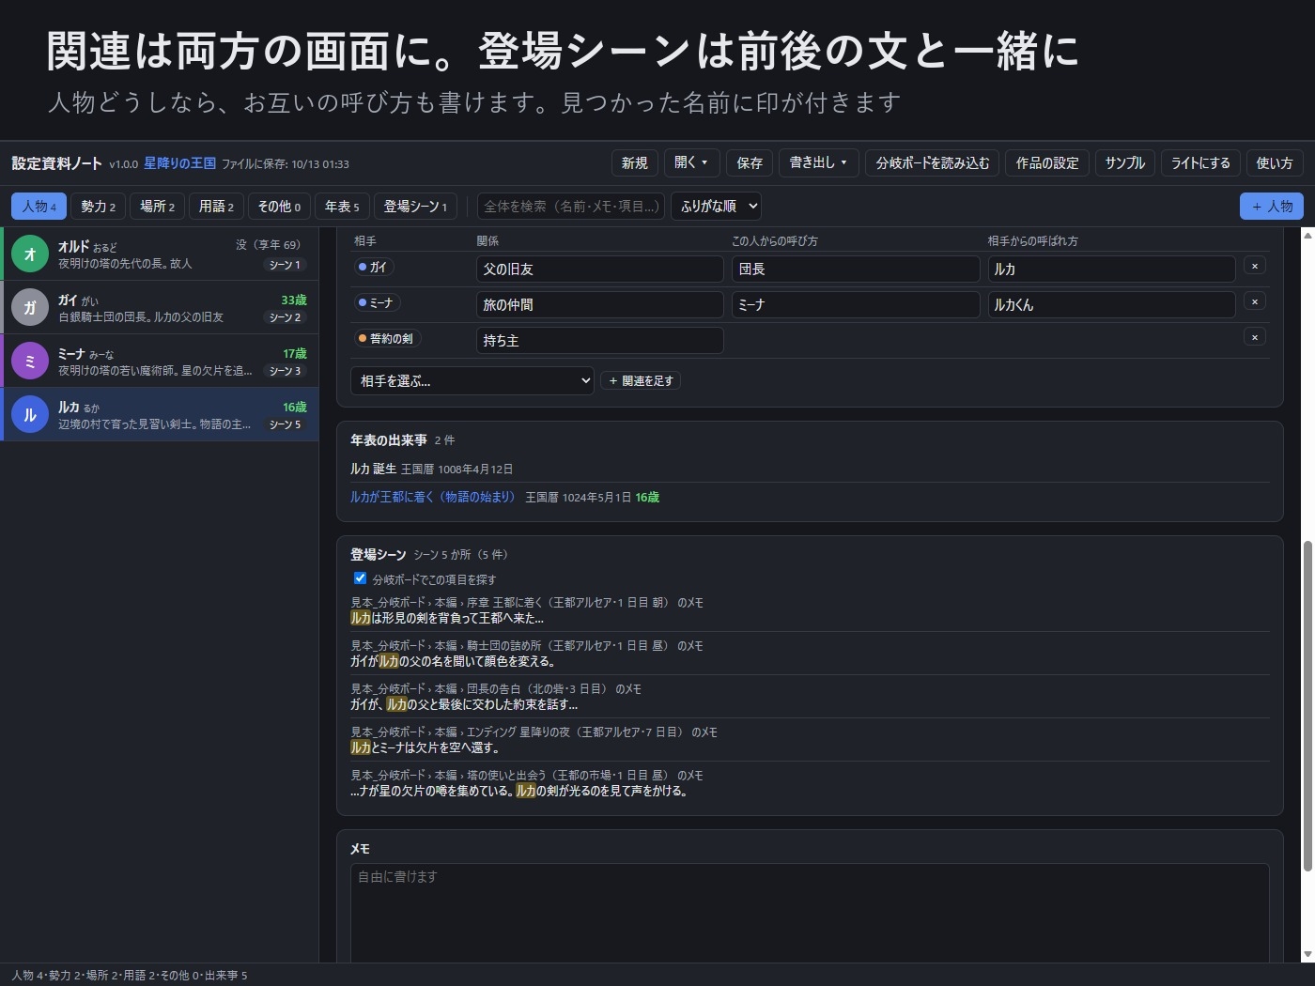Viewport: 1315px width, 986px height.
Task: Open the ガイ relation chip
Action: click(374, 267)
